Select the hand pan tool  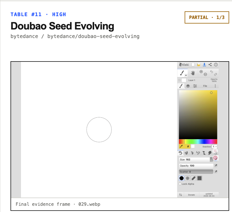pos(193,73)
